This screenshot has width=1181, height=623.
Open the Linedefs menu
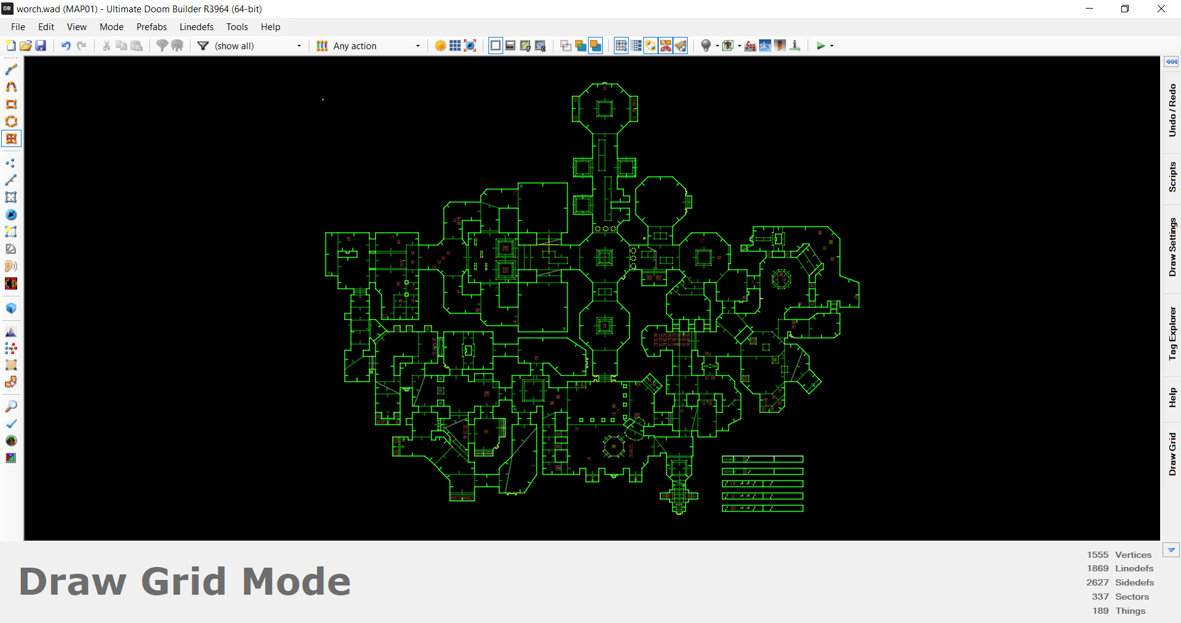pos(196,27)
